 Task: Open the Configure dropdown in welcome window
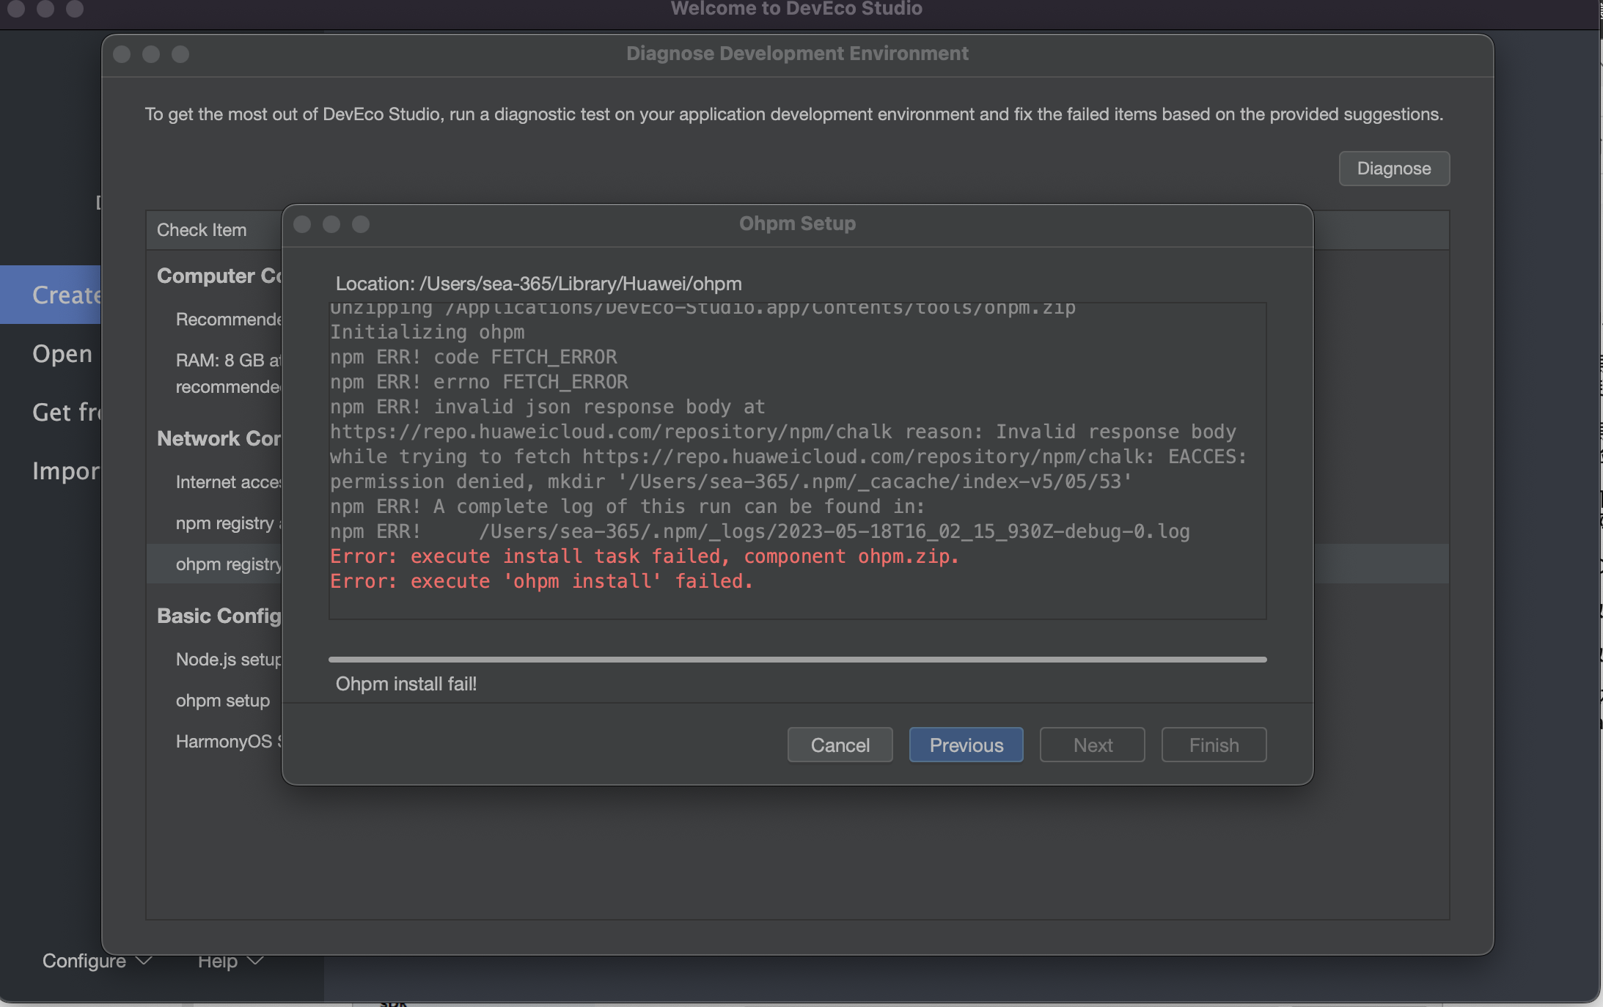96,961
